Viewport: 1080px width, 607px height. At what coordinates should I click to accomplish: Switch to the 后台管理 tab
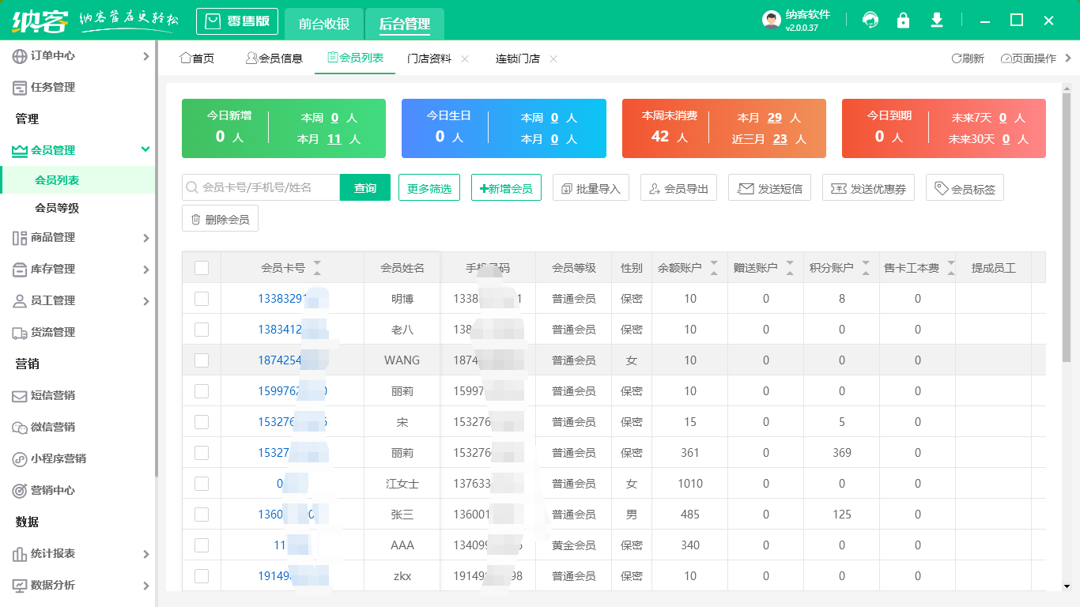[x=405, y=24]
